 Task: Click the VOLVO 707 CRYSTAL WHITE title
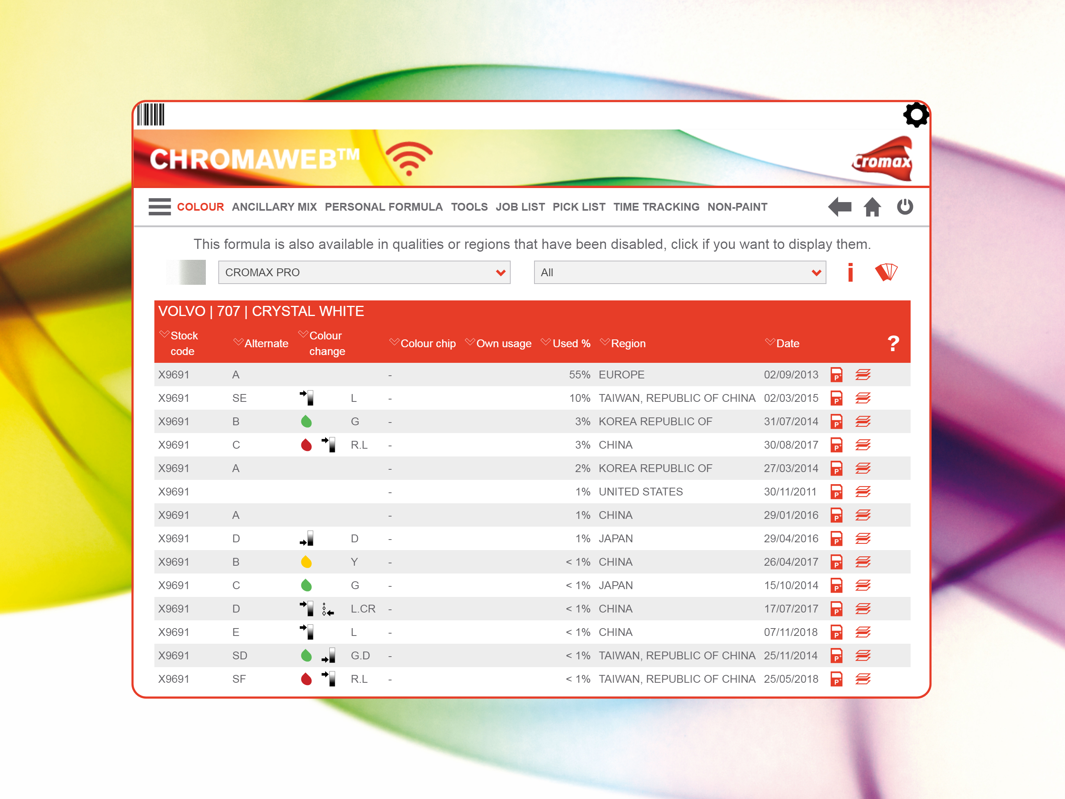coord(261,311)
